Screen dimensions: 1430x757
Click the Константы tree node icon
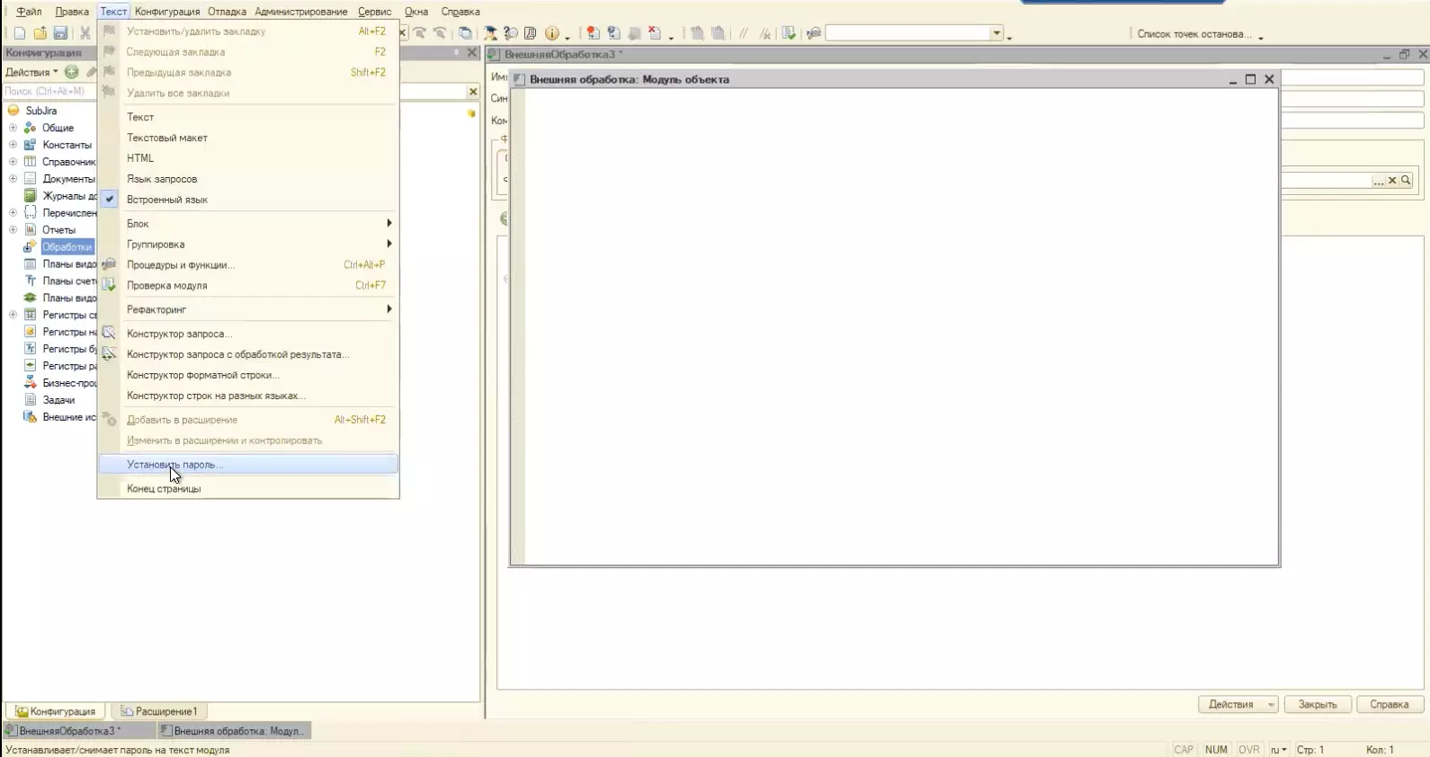click(30, 145)
